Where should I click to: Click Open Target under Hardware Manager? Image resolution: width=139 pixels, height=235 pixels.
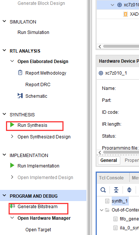(x=38, y=230)
